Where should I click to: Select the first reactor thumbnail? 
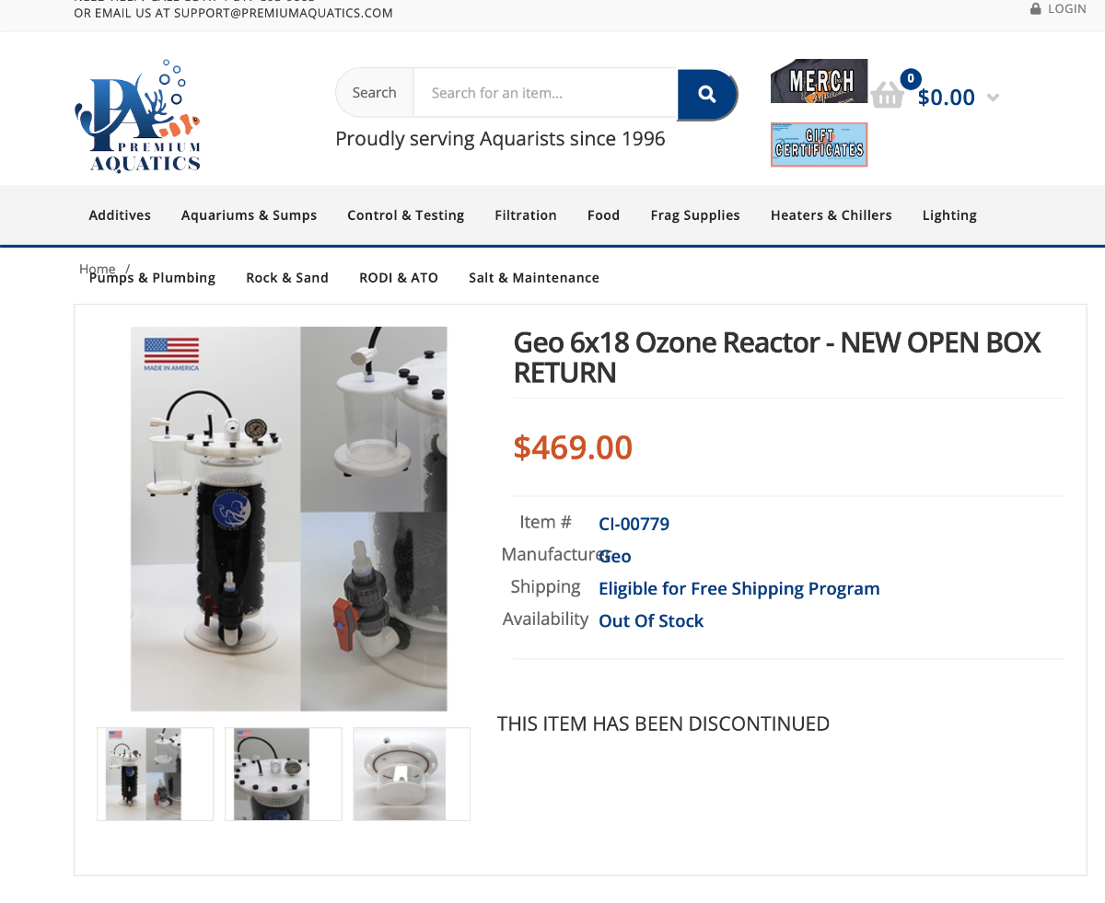[x=156, y=774]
